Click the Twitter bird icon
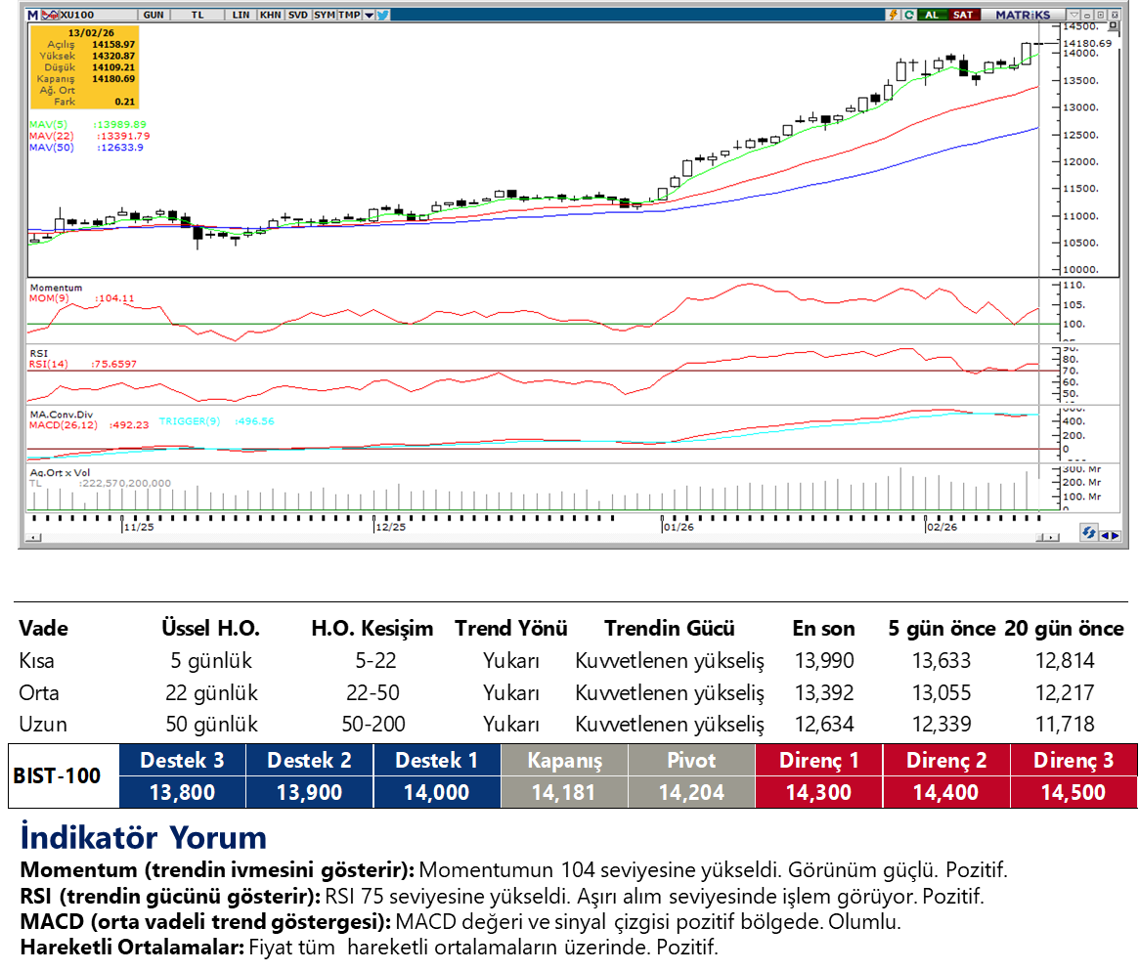1139x972 pixels. pyautogui.click(x=382, y=15)
